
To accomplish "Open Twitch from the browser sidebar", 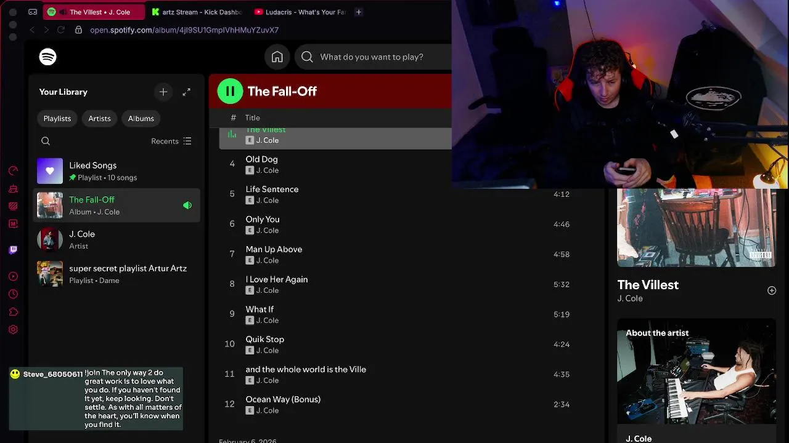I will [x=13, y=250].
